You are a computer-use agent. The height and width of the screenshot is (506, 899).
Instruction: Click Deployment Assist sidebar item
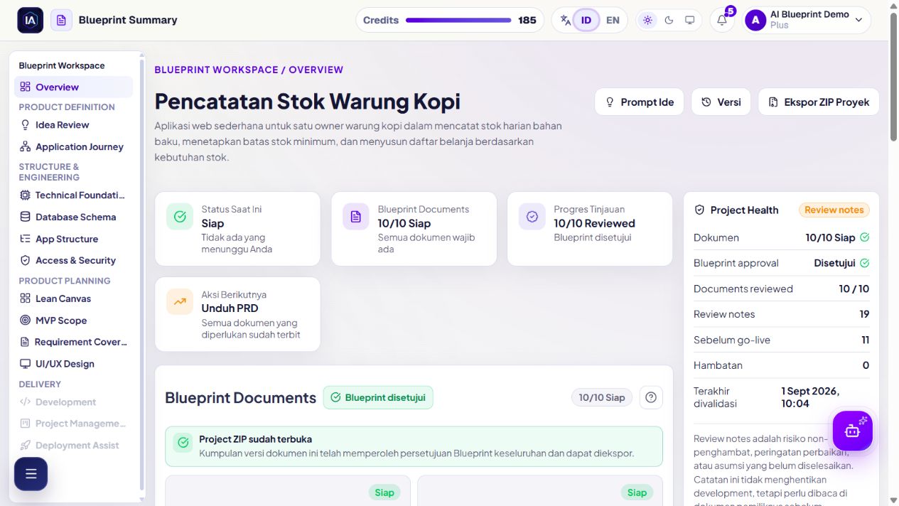73,445
